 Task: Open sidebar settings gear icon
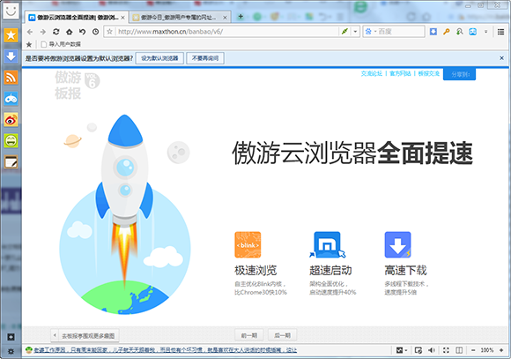click(x=11, y=351)
